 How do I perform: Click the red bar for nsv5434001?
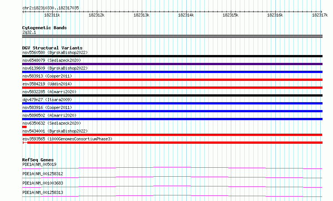(x=172, y=135)
